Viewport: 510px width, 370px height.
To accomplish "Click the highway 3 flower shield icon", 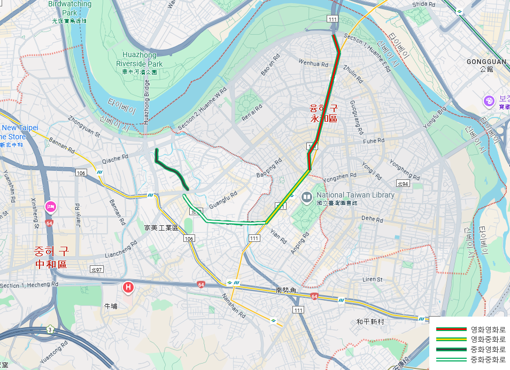I will point(50,329).
